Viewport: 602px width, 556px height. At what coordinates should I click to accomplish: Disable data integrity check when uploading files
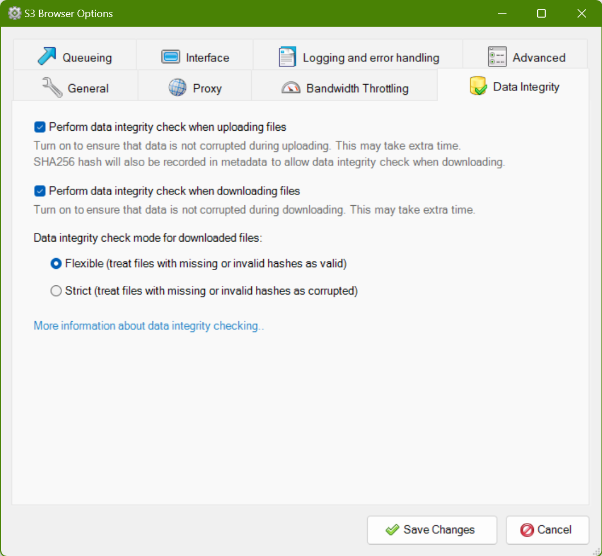[39, 127]
